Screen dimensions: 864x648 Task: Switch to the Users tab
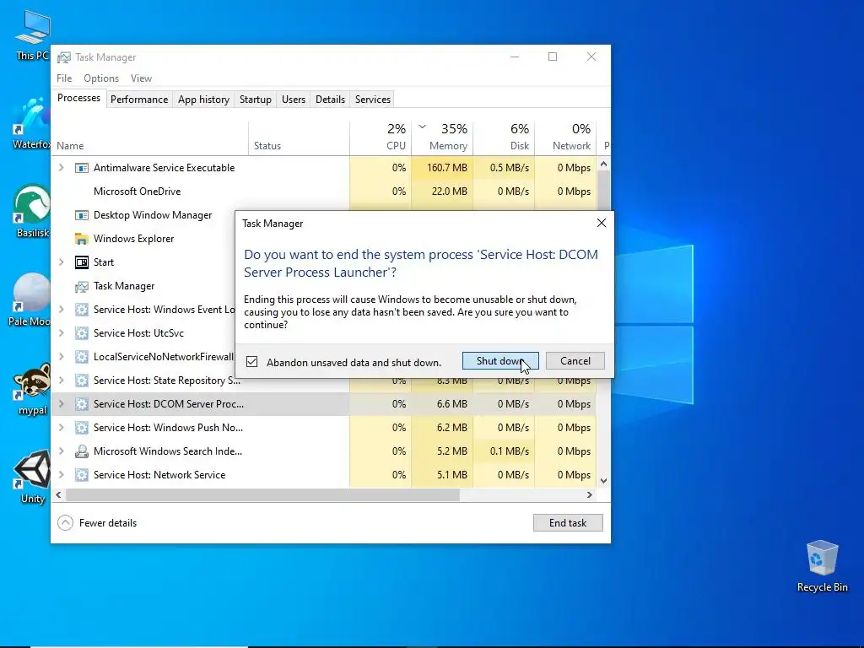[x=293, y=100]
